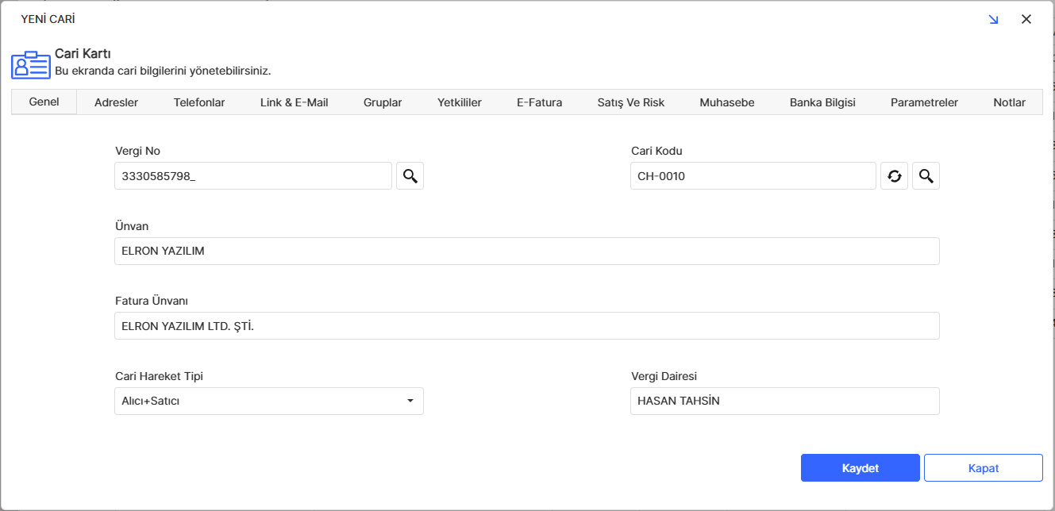
Task: Click the Vergi No search magnifier icon
Action: point(410,176)
